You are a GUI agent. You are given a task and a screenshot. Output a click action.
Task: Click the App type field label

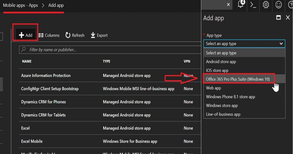[214, 35]
